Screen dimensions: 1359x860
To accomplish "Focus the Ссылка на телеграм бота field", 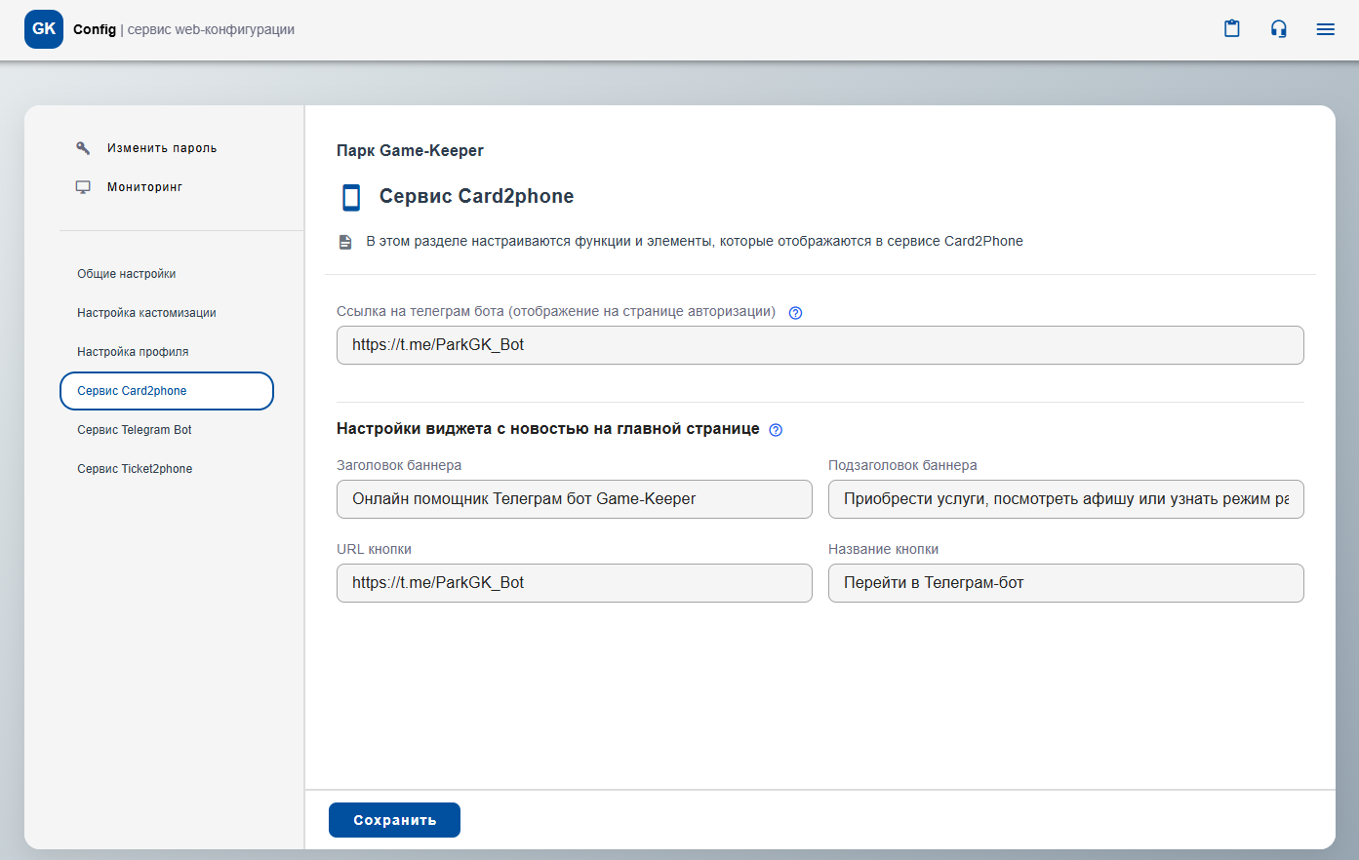I will pos(820,345).
